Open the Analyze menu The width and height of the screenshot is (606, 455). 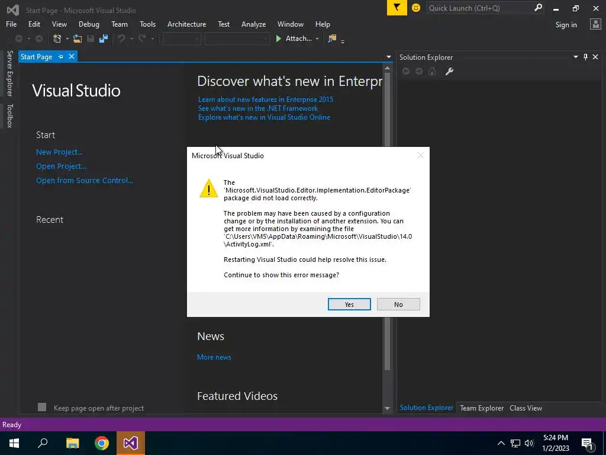tap(253, 24)
